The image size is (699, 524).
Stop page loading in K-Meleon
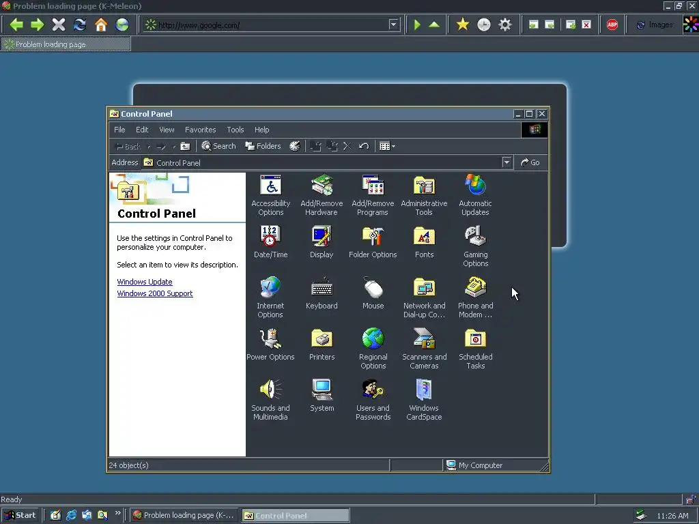coord(59,25)
